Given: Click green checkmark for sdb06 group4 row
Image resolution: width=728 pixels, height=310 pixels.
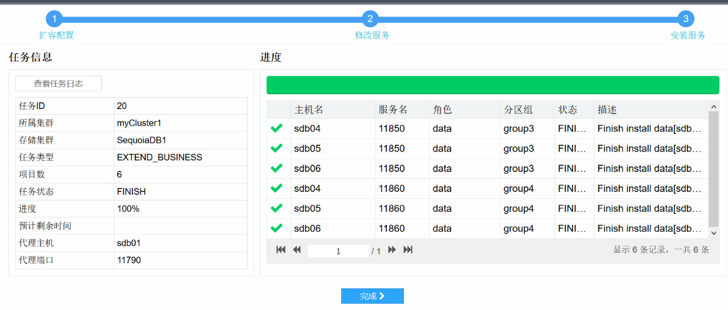Looking at the screenshot, I should tap(277, 228).
